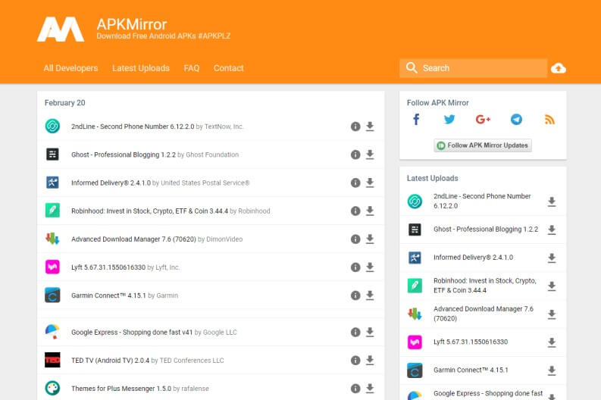This screenshot has width=601, height=400.
Task: Click the Follow APK Mirror Updates button
Action: click(x=483, y=145)
